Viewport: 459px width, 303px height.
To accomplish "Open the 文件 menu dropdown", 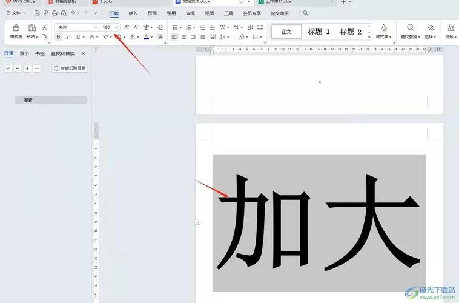I will point(16,13).
